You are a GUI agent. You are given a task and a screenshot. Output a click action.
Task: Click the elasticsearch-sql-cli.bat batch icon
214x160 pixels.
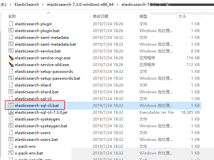(11, 105)
